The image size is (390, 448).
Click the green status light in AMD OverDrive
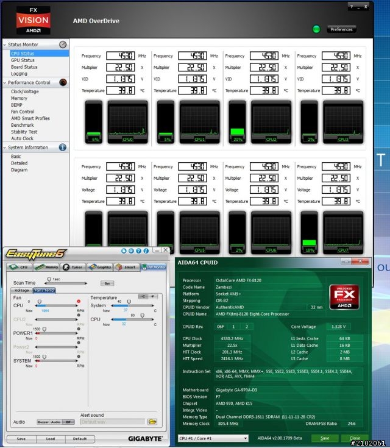(x=316, y=29)
